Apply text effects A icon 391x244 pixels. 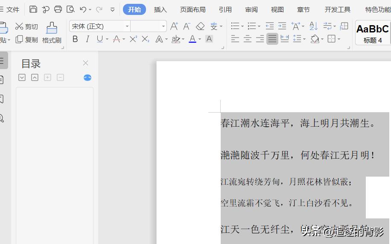point(159,39)
